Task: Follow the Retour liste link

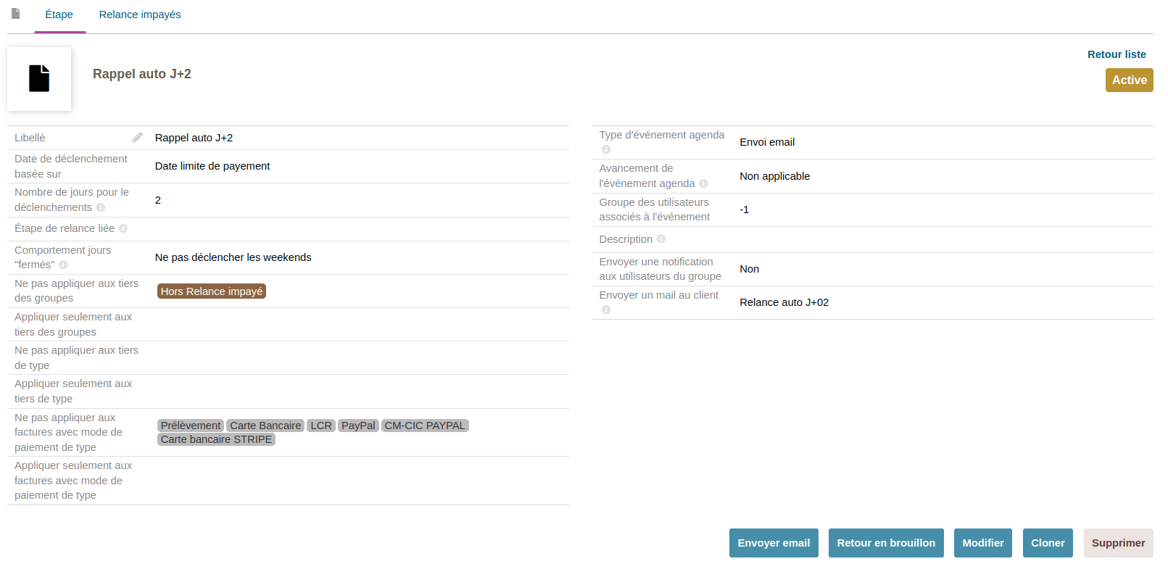Action: click(x=1117, y=54)
